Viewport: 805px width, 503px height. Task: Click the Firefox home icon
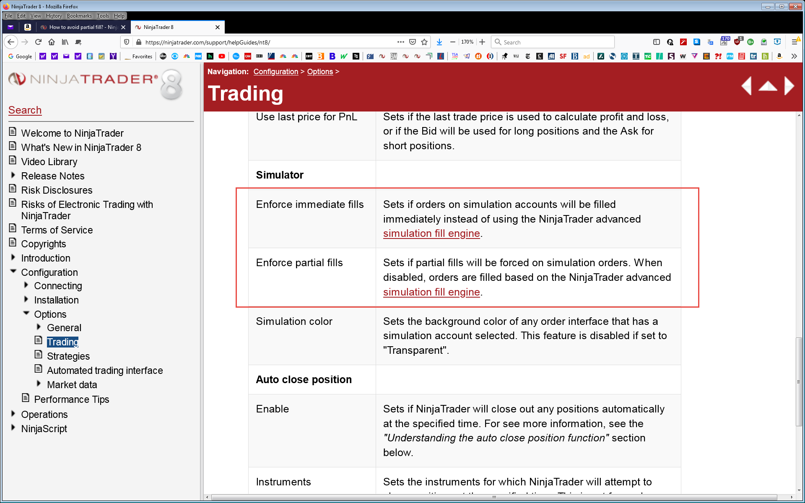pyautogui.click(x=52, y=42)
